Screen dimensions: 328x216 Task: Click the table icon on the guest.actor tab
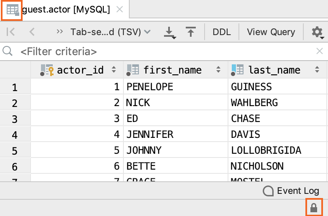click(x=13, y=10)
